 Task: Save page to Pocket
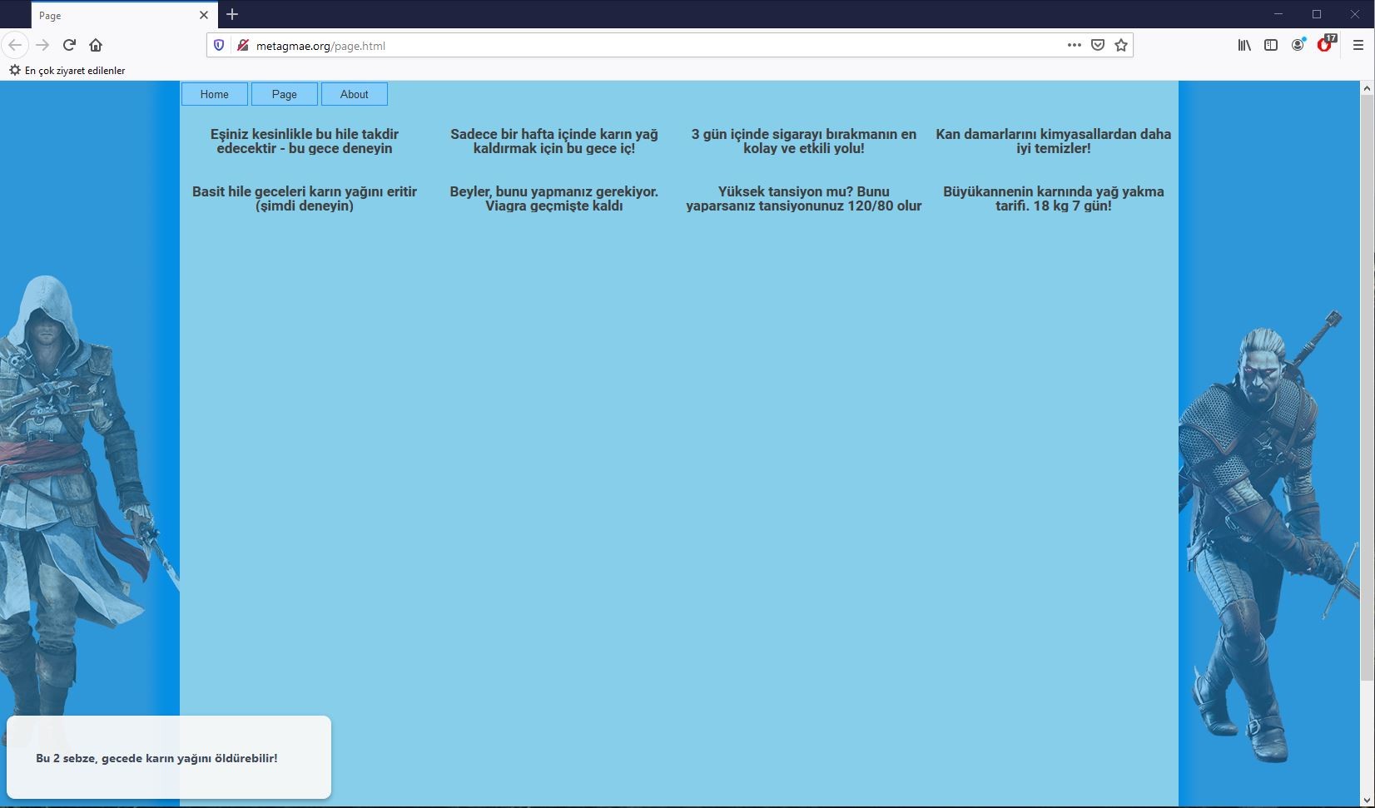[x=1098, y=45]
